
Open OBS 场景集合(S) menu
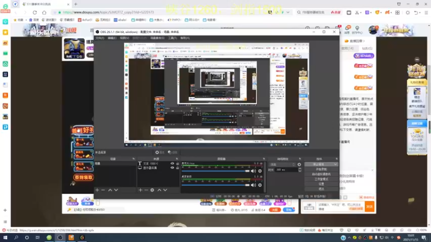[157, 38]
